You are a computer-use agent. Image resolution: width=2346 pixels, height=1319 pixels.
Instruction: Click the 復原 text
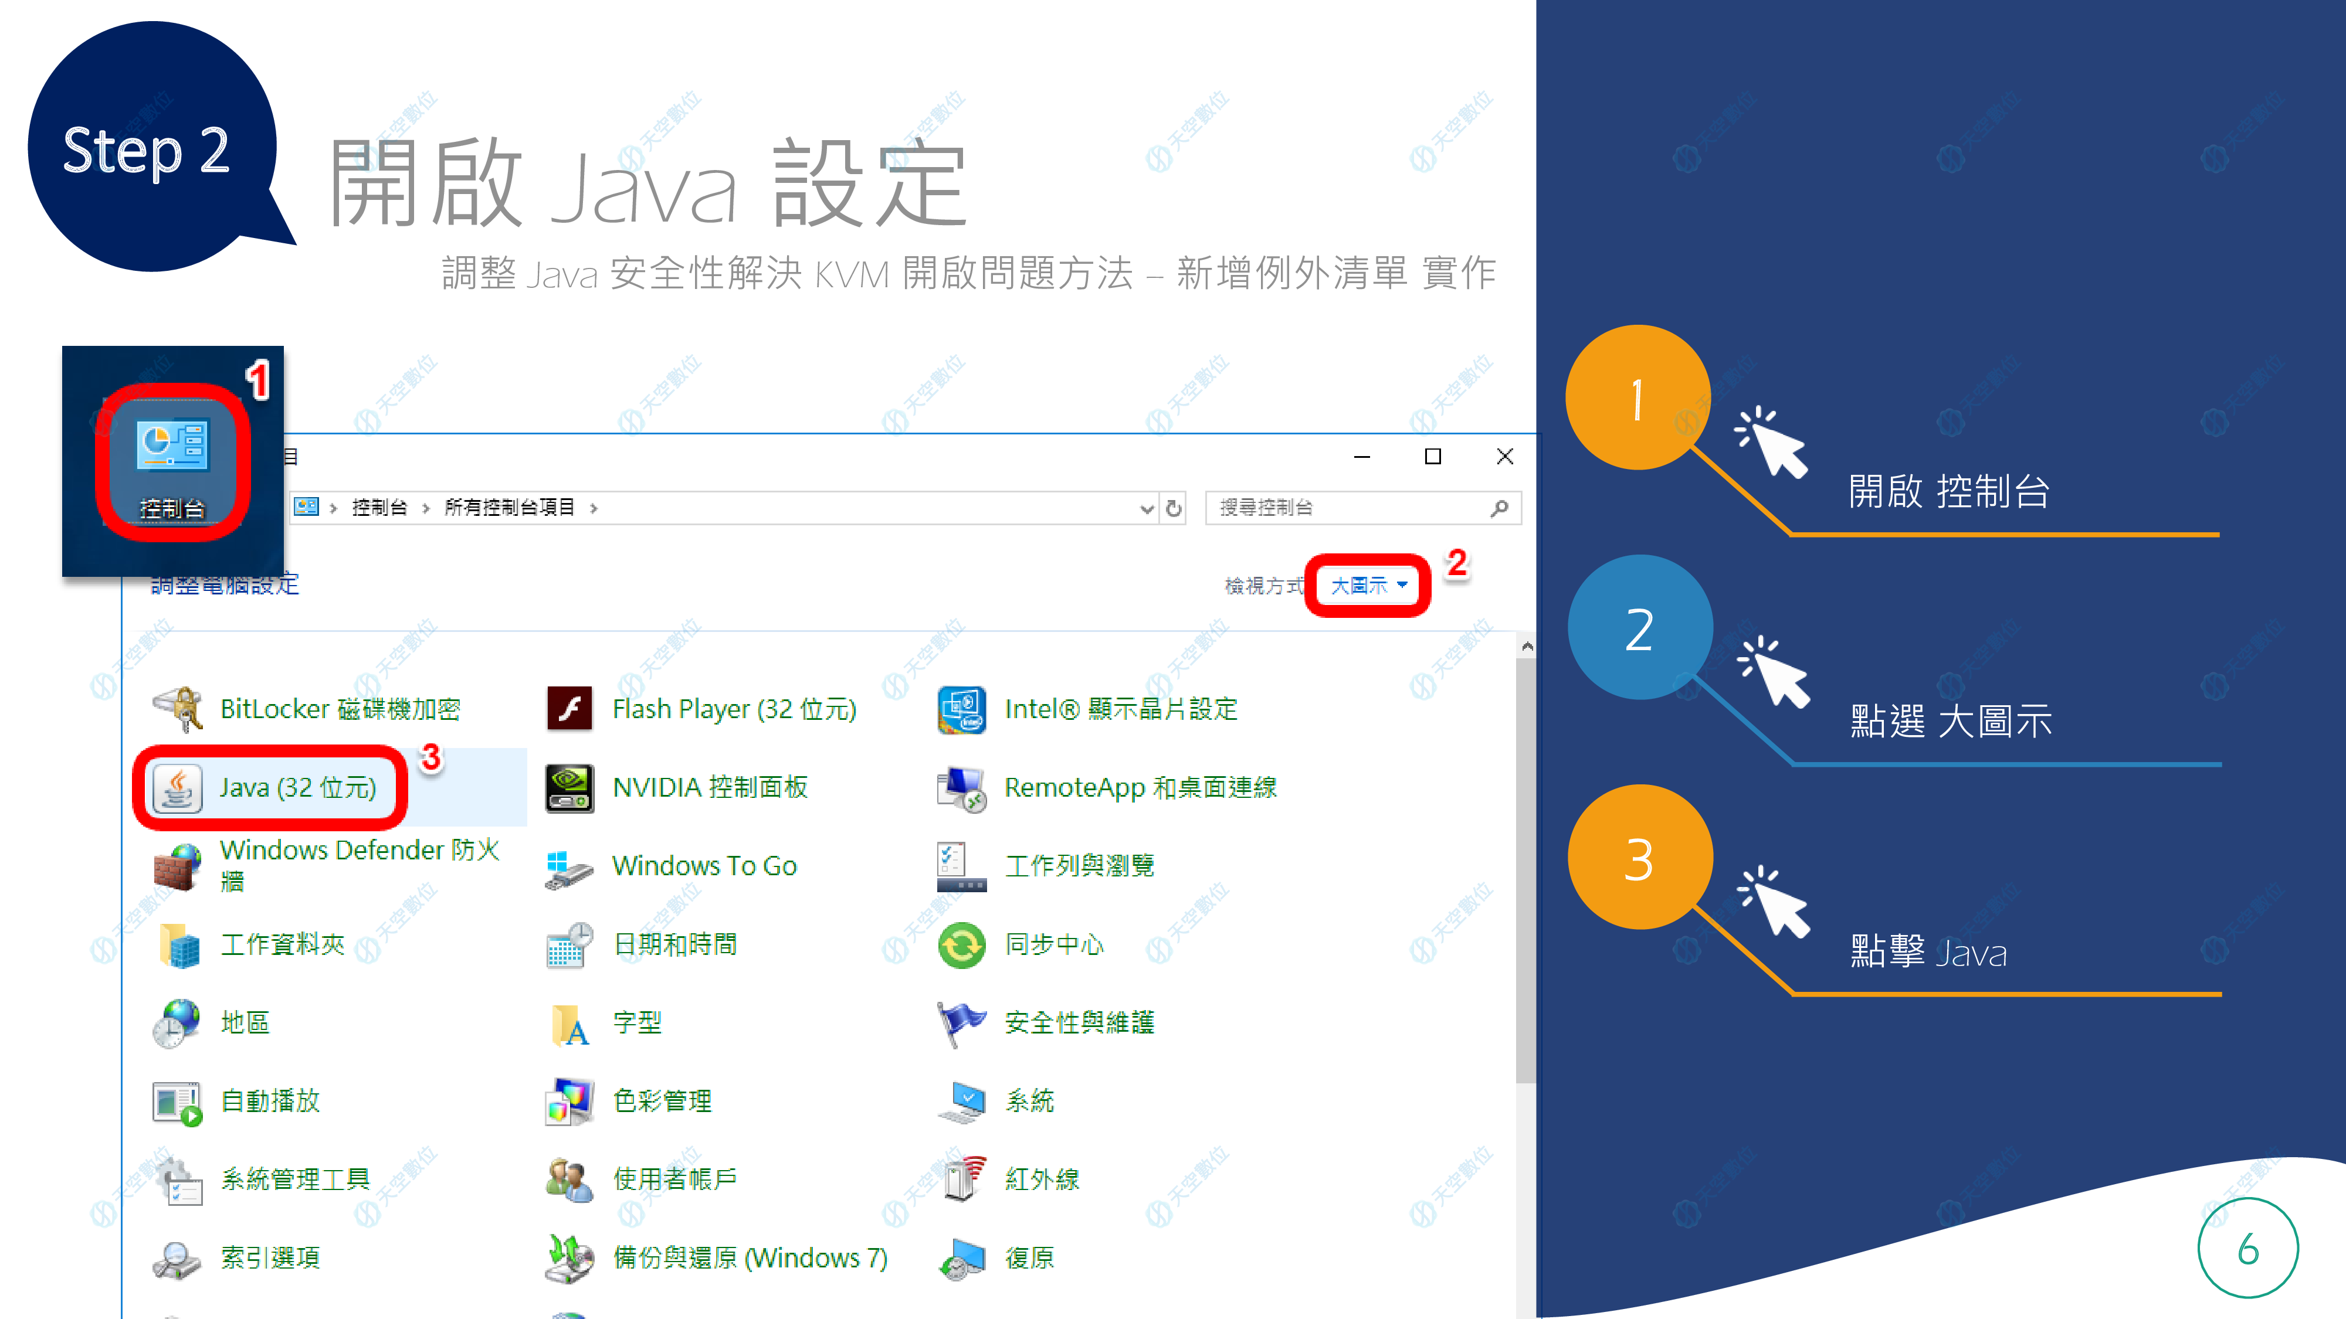(x=1029, y=1258)
